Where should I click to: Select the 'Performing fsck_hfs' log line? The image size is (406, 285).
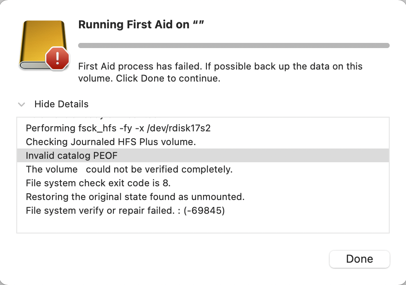(x=118, y=128)
